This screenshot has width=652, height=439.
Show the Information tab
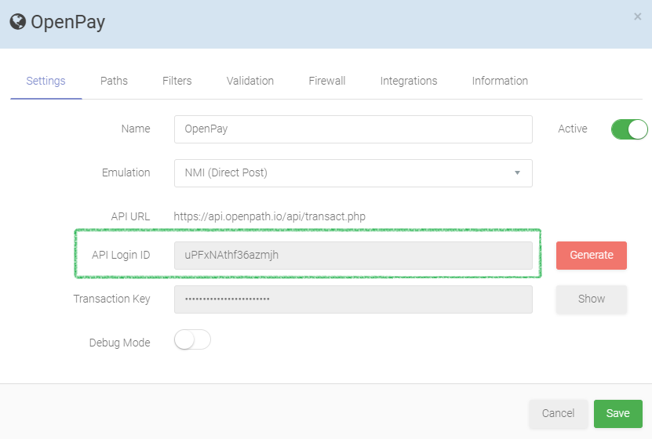[500, 81]
